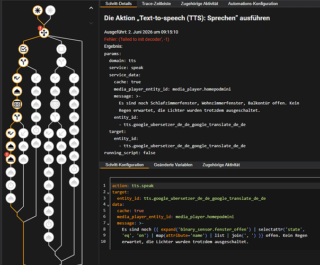Select the highlighted variables (x) node
The height and width of the screenshot is (265, 320).
[17, 104]
